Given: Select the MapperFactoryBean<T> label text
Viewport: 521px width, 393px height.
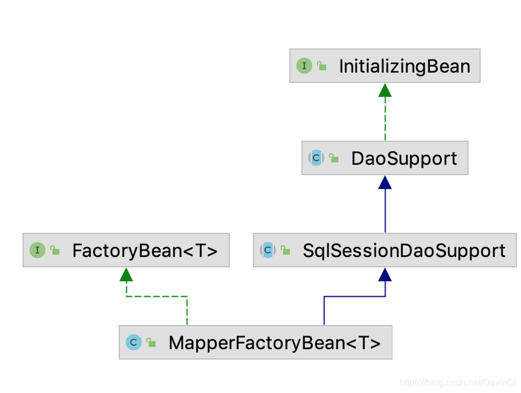Looking at the screenshot, I should (x=274, y=343).
